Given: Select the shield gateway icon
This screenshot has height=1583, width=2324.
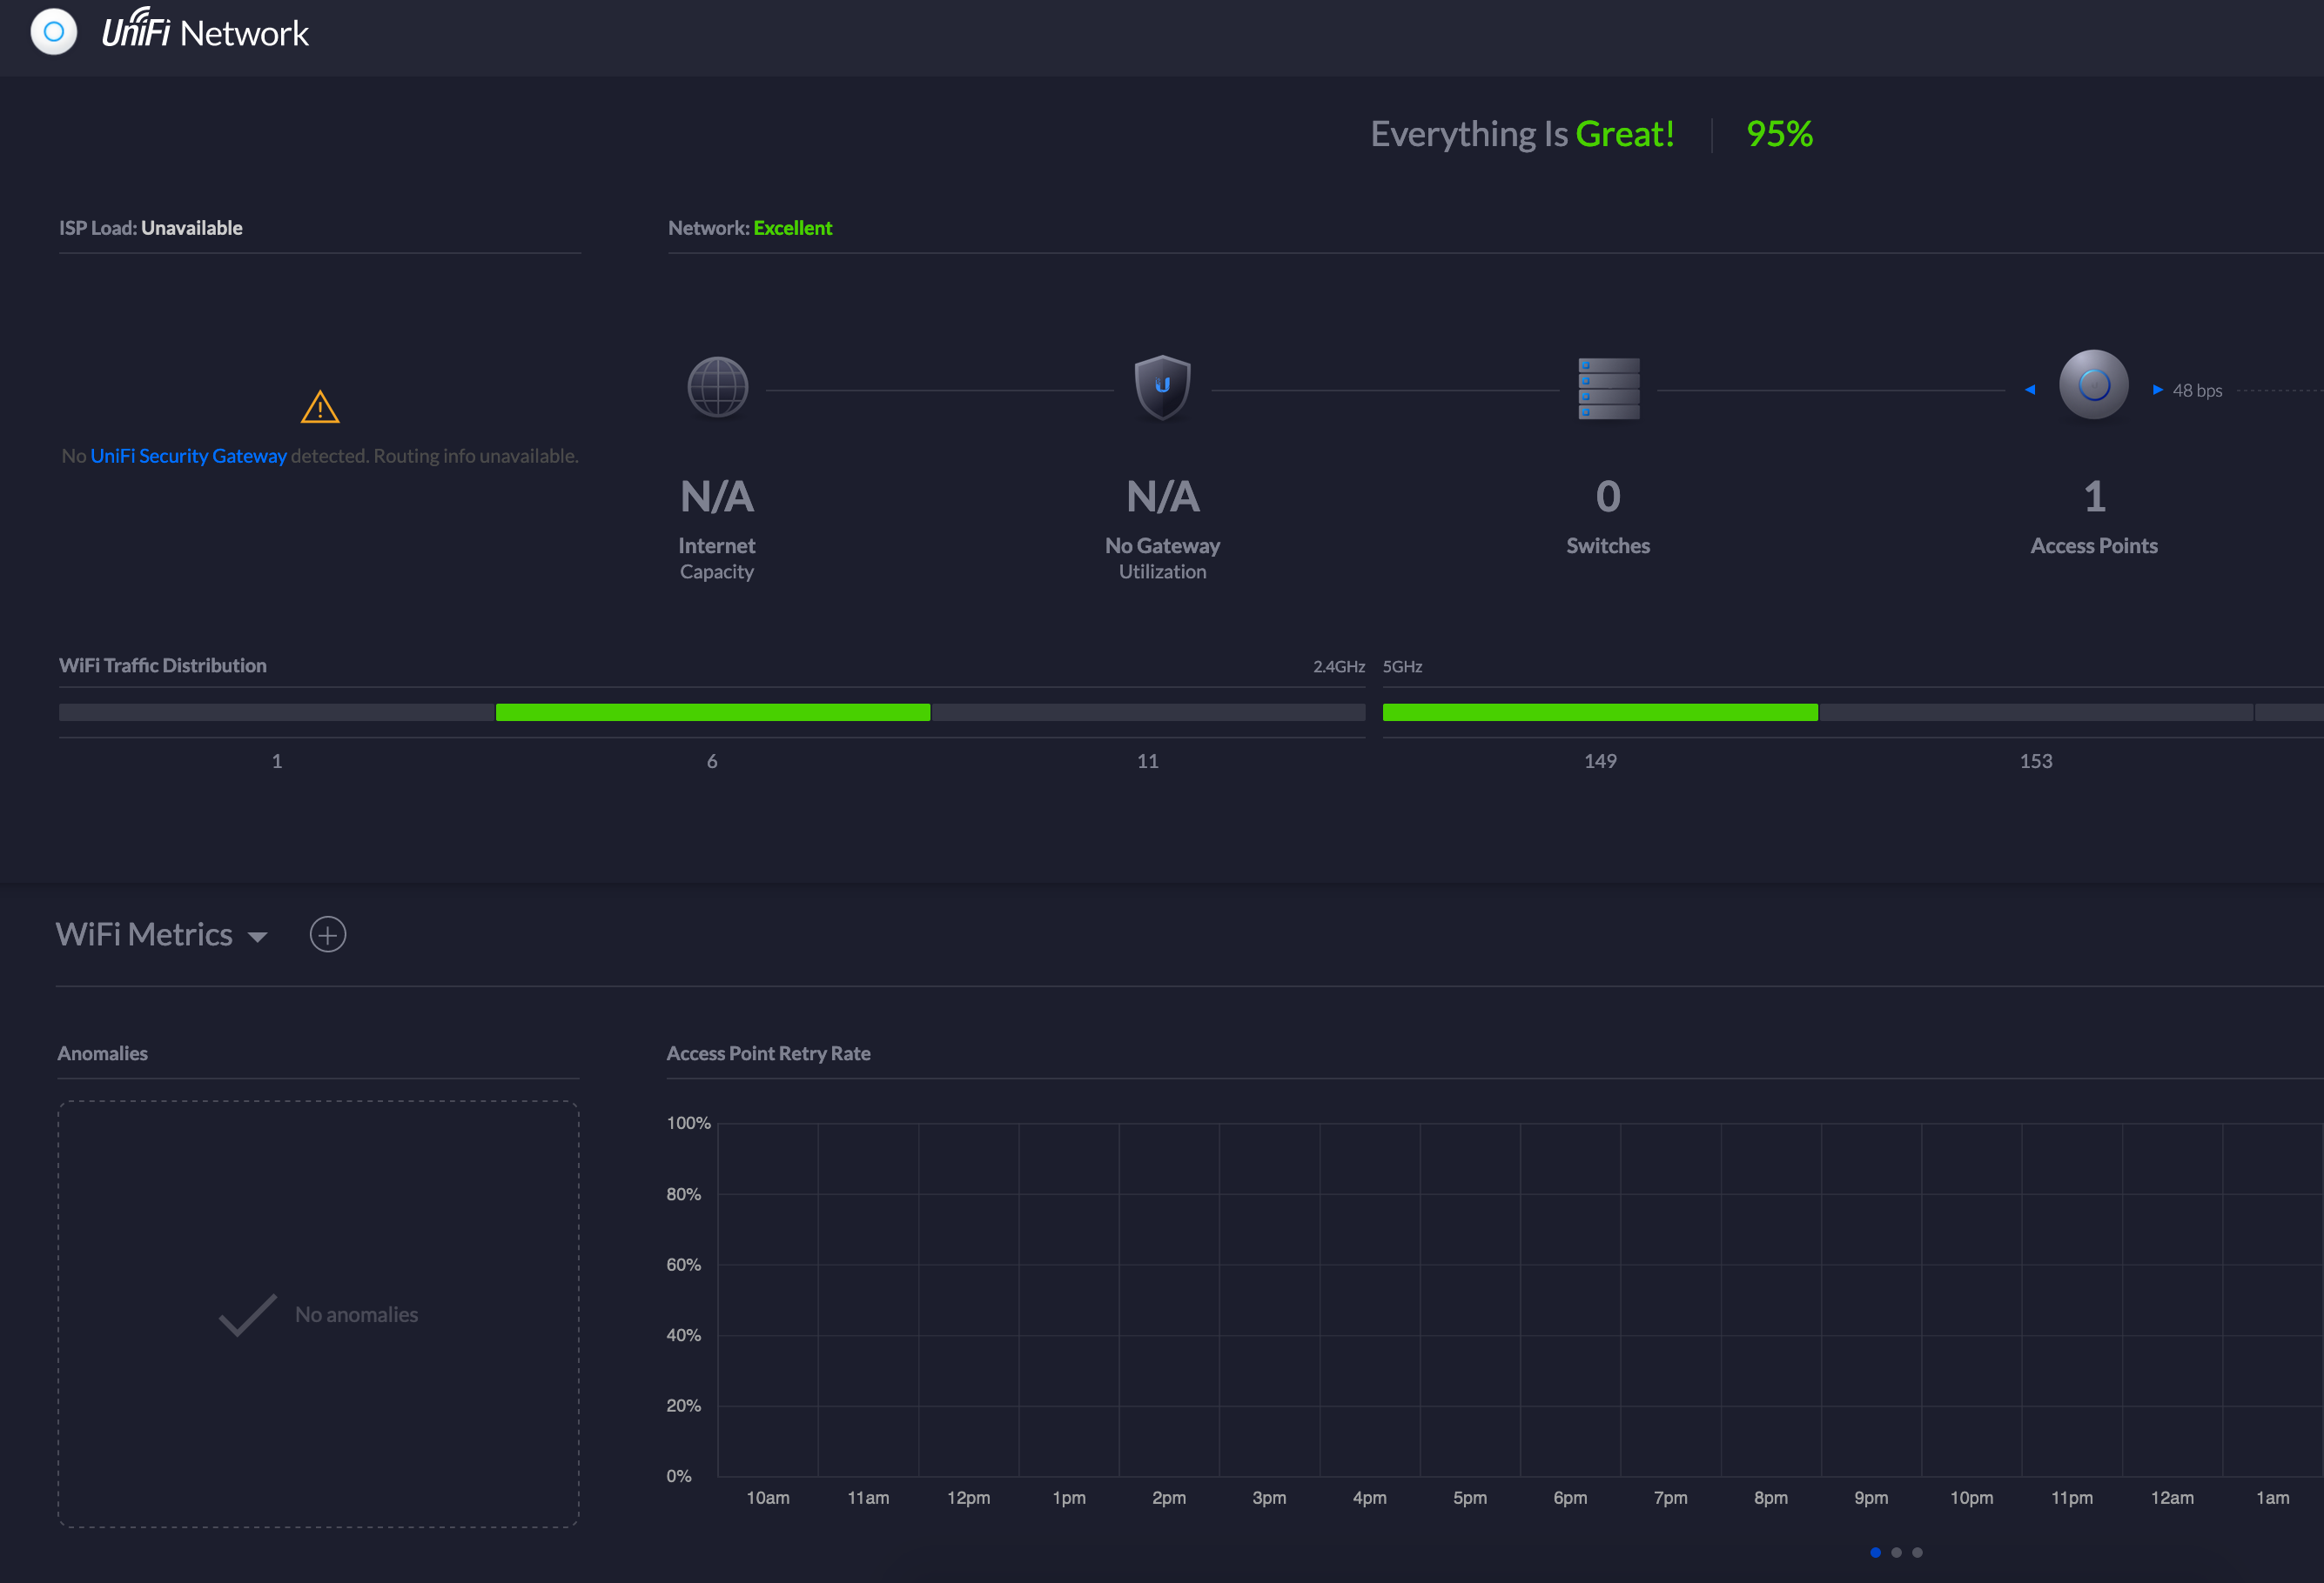Looking at the screenshot, I should (x=1161, y=387).
